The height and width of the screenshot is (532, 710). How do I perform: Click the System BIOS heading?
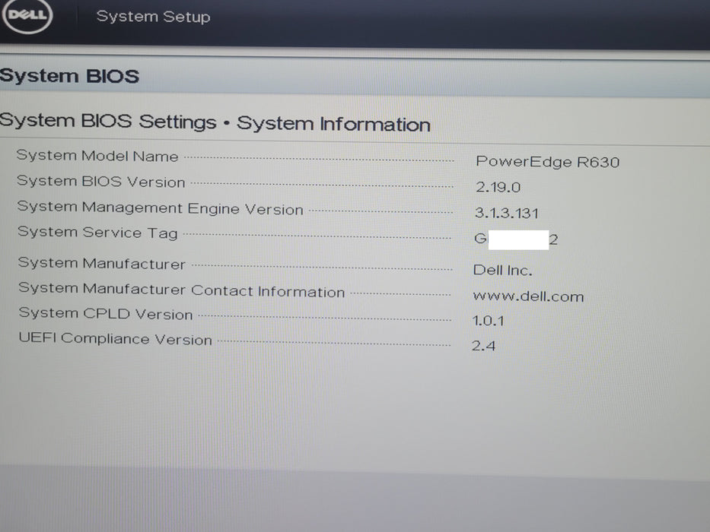coord(70,75)
